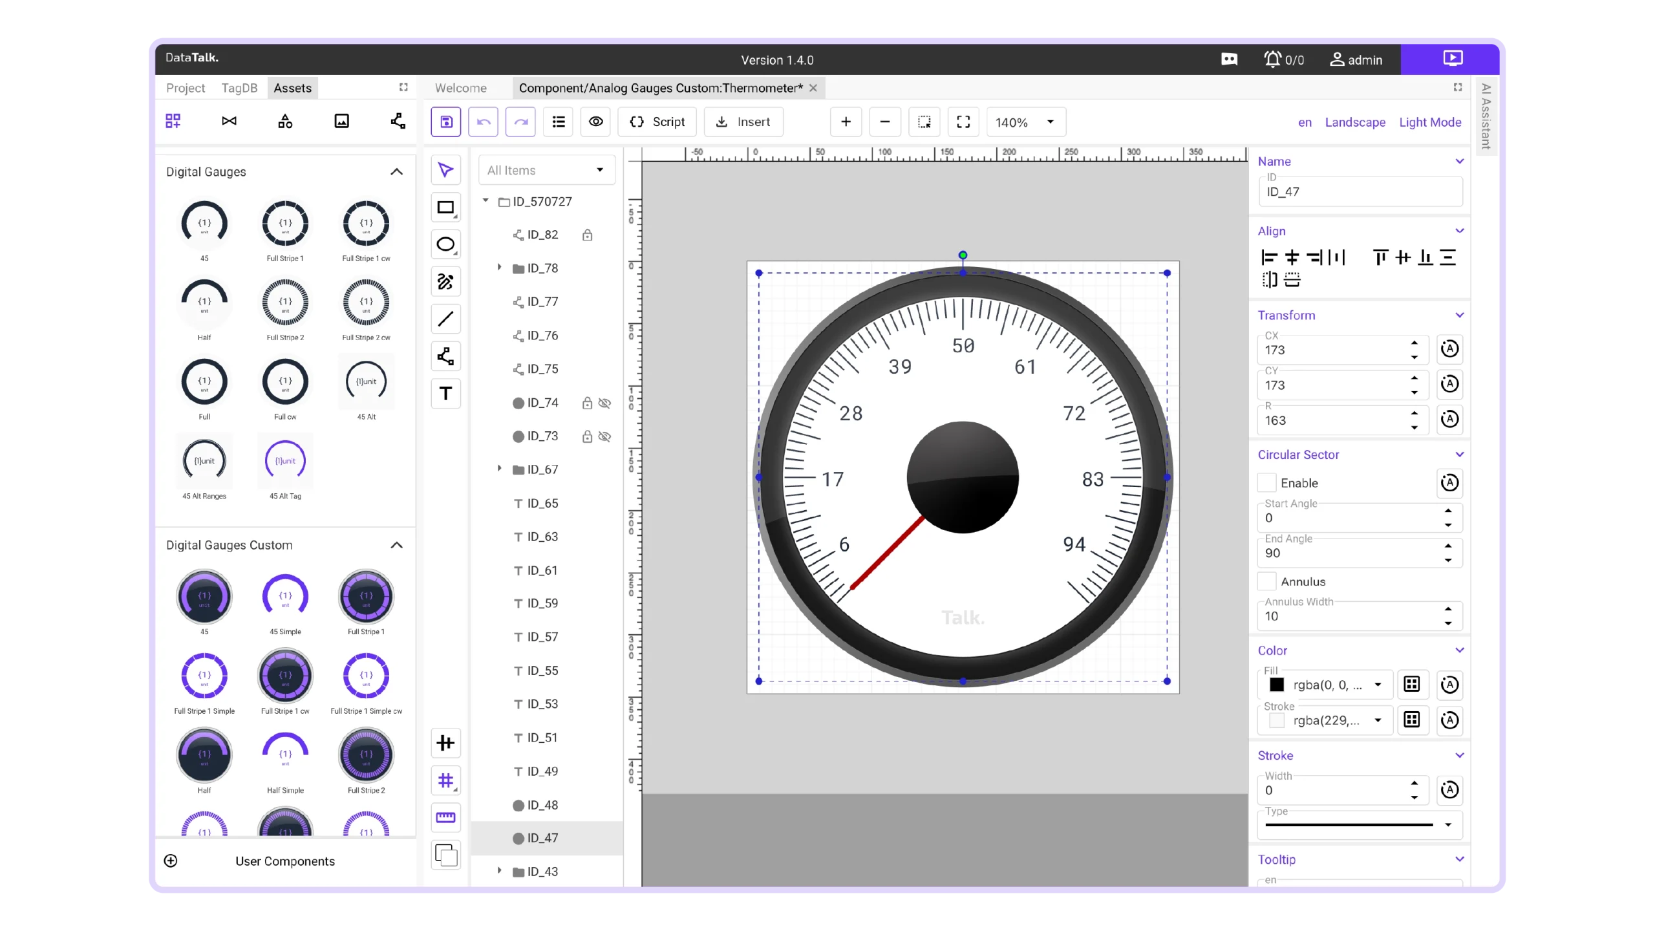Collapse the Digital Gauges section
Viewport: 1655px width, 931px height.
point(396,171)
